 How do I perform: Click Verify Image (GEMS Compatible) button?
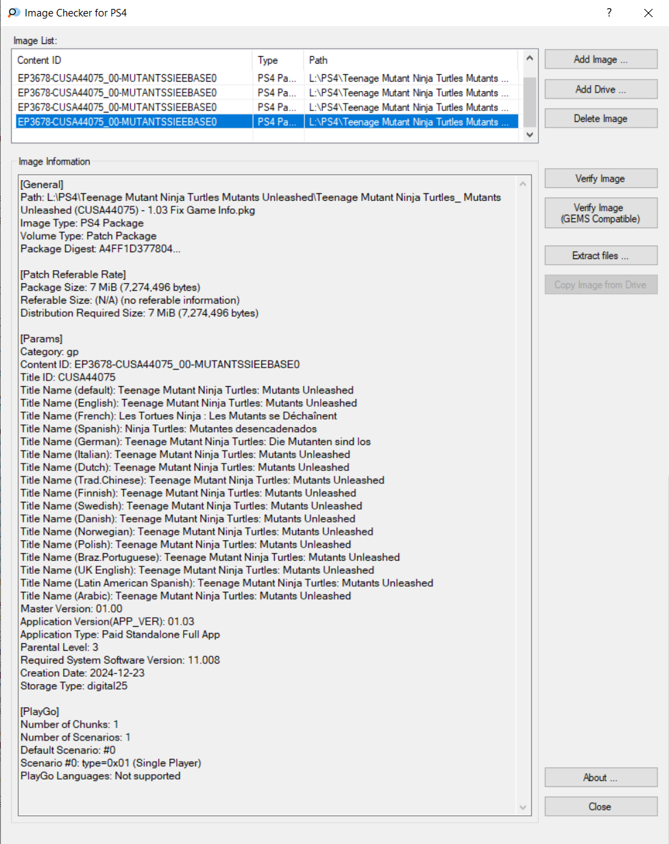point(601,213)
